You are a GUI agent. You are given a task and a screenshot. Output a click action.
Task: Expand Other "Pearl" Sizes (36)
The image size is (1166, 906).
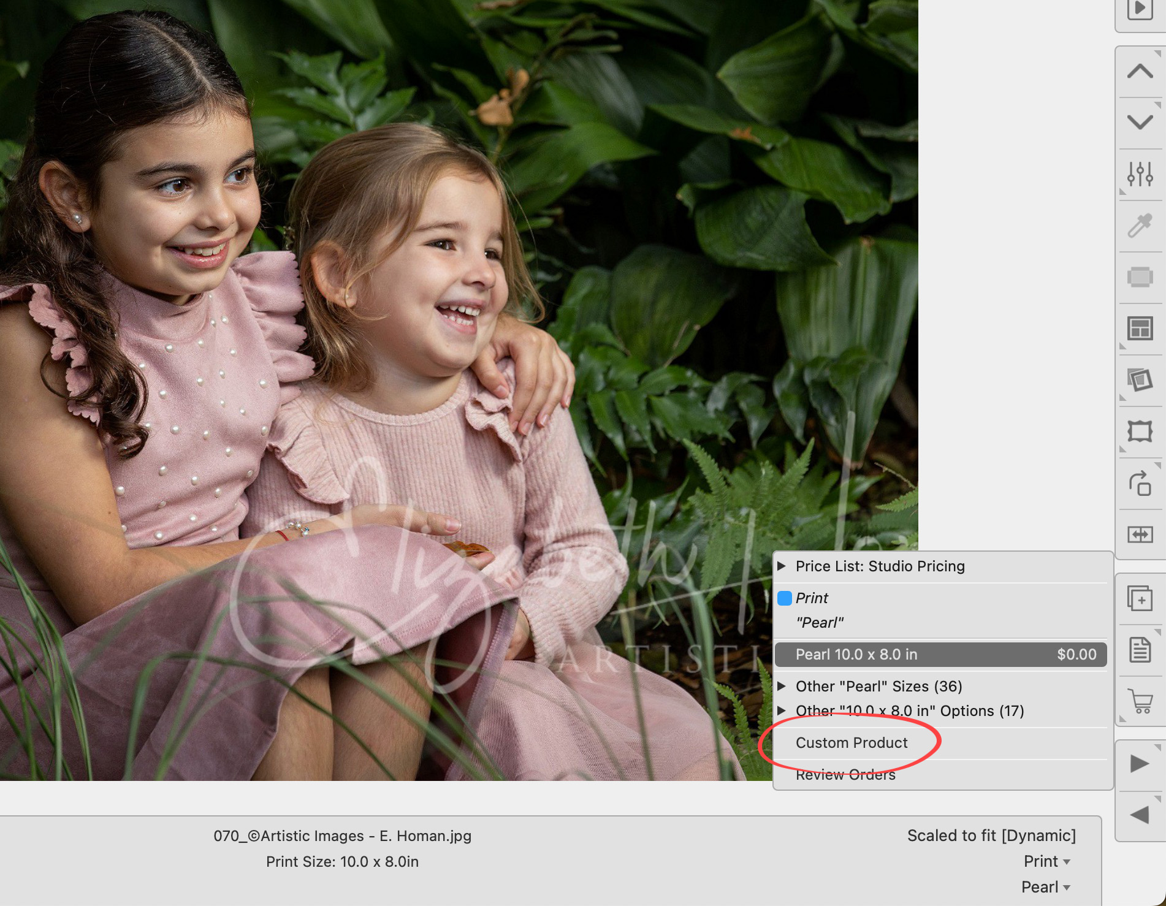tap(782, 686)
